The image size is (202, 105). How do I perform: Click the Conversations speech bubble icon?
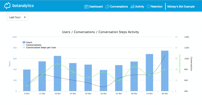coord(107,7)
